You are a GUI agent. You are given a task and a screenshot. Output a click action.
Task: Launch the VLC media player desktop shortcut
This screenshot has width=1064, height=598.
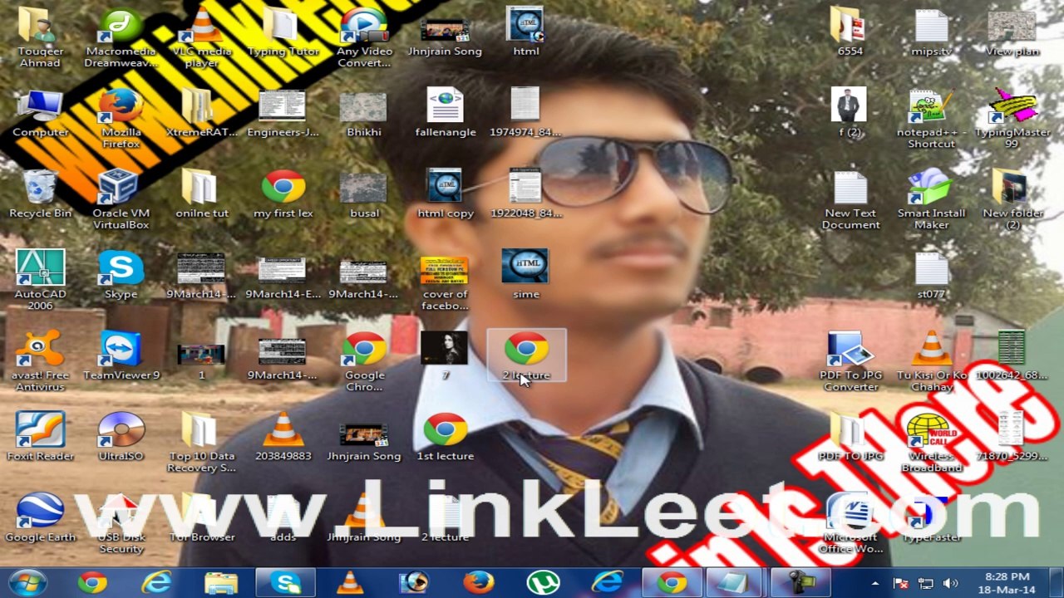pyautogui.click(x=201, y=38)
